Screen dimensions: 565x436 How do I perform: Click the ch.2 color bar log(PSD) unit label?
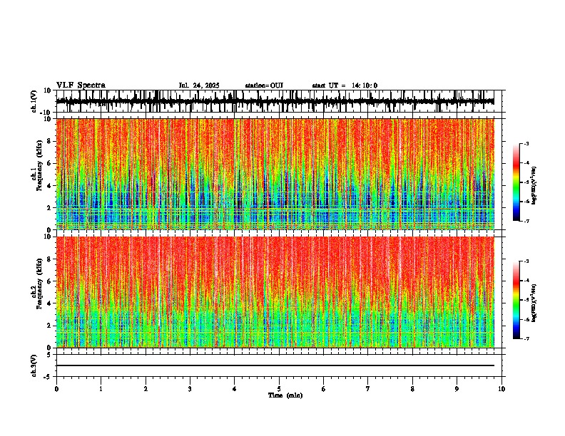(534, 303)
